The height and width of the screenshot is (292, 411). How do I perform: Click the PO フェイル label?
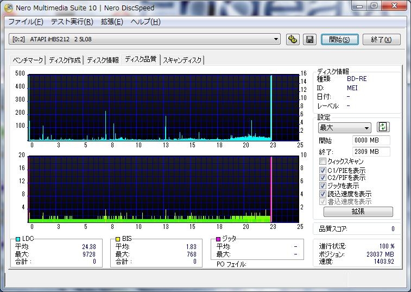pos(231,264)
